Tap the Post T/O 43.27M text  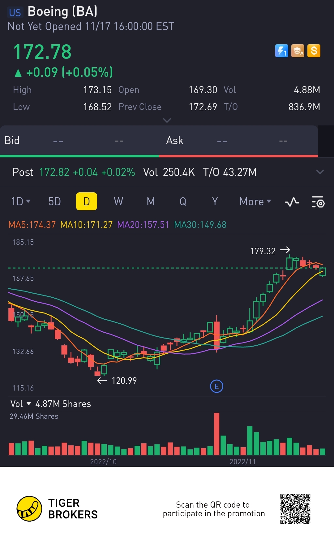click(x=230, y=172)
